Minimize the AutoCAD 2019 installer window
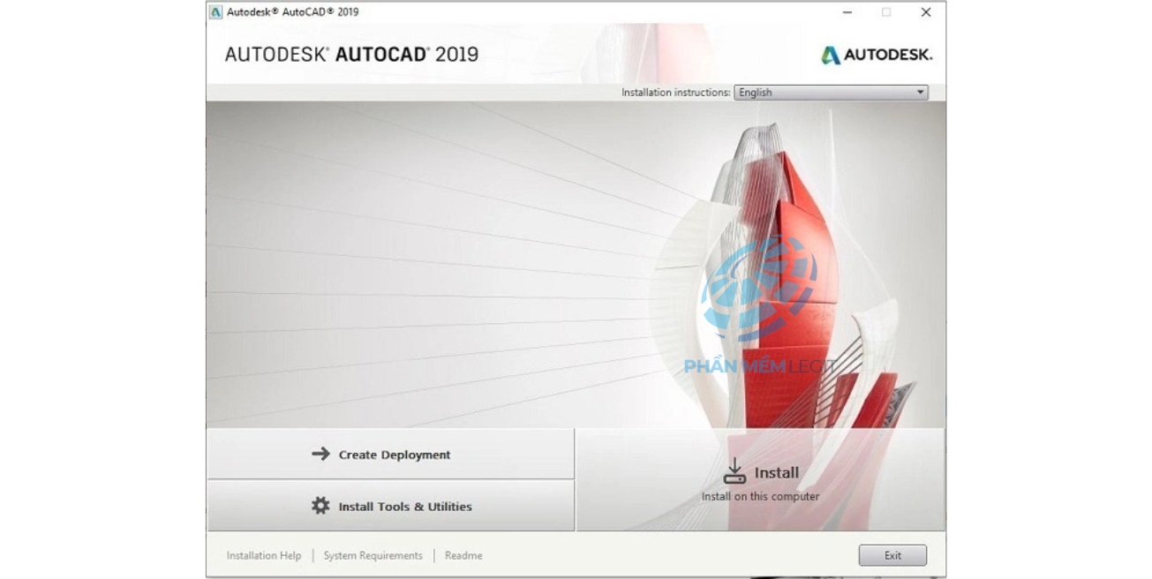Image resolution: width=1152 pixels, height=579 pixels. [x=847, y=12]
